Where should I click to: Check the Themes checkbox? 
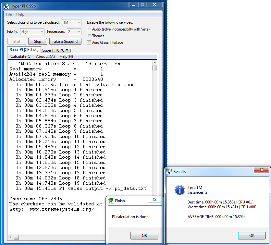click(x=89, y=36)
